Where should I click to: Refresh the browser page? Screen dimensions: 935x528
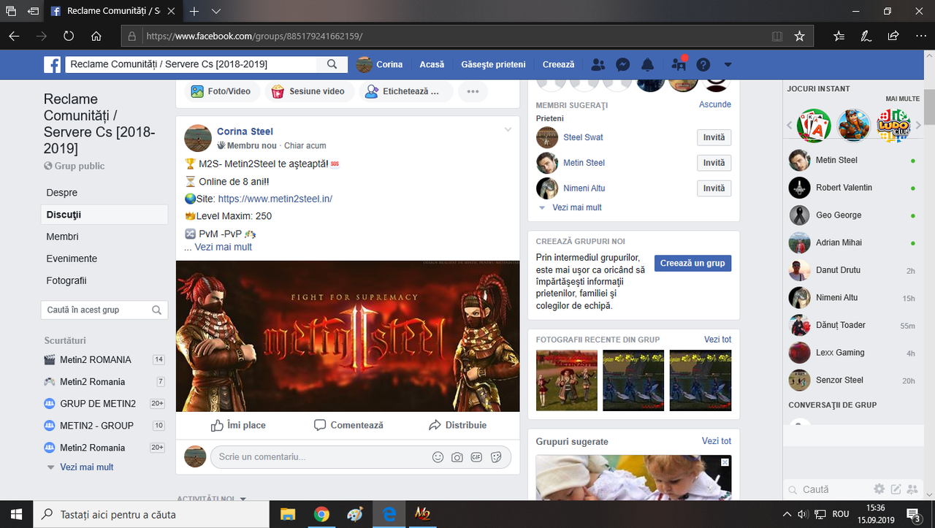coord(69,36)
